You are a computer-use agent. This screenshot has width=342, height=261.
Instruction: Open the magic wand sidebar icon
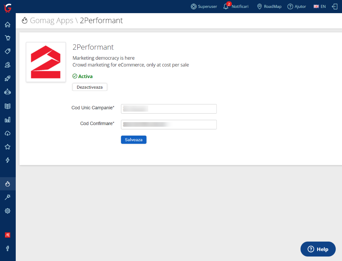click(8, 197)
